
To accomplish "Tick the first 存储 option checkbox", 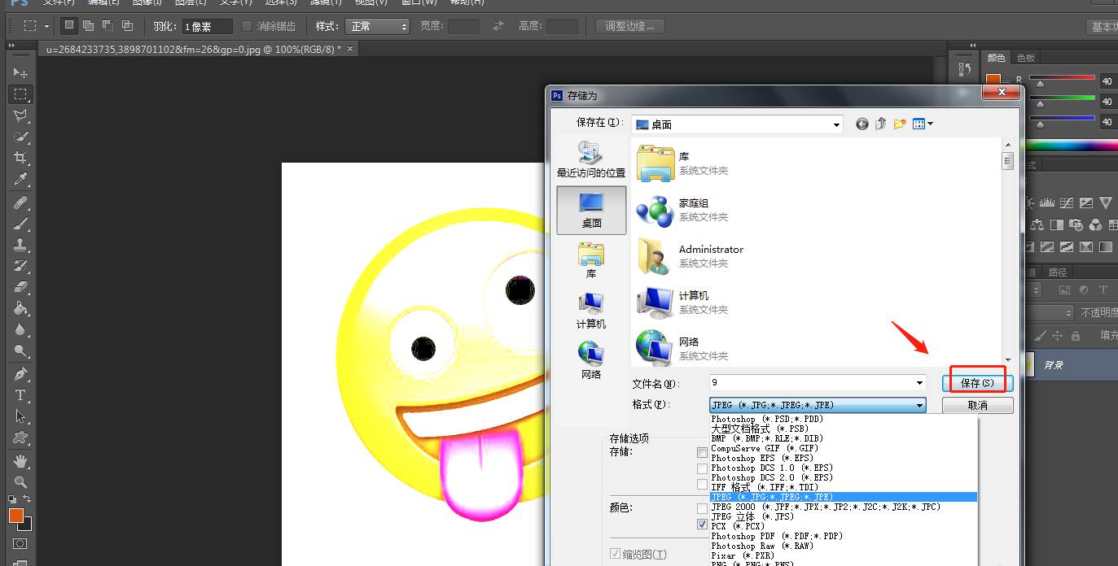I will [x=702, y=452].
